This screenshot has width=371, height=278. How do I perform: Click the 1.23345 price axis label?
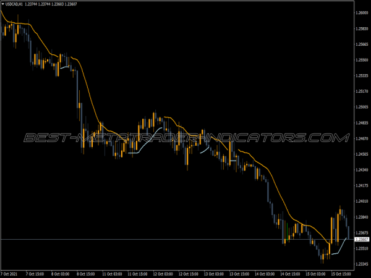coord(362,264)
